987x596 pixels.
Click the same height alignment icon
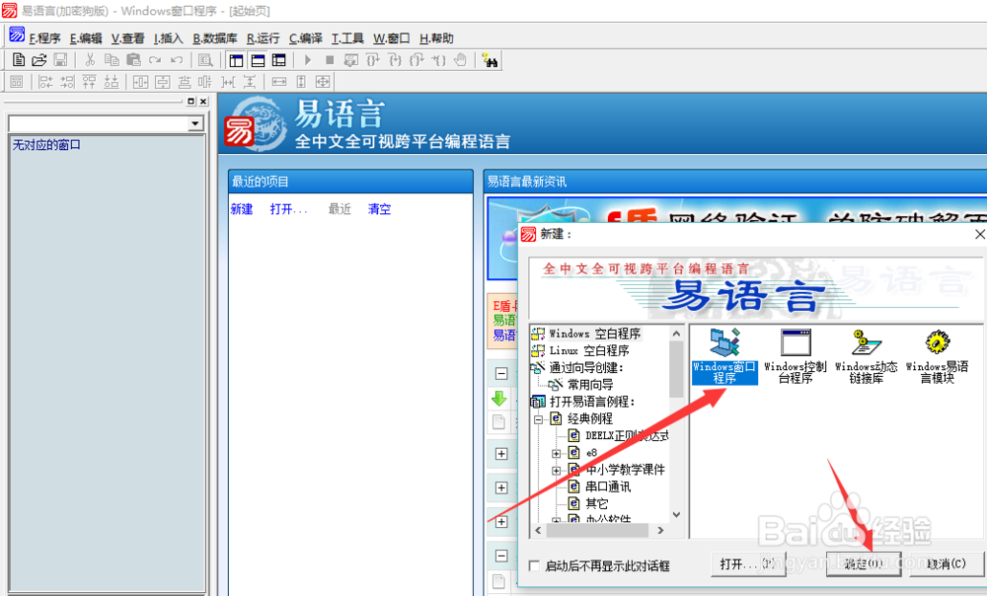(301, 82)
